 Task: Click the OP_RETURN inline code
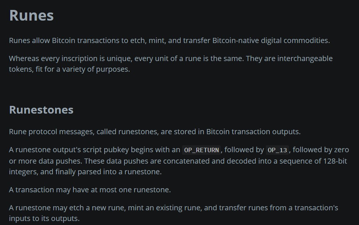pos(202,150)
